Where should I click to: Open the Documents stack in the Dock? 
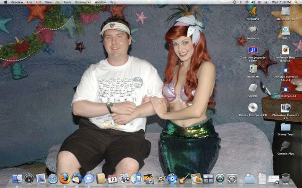(262, 179)
